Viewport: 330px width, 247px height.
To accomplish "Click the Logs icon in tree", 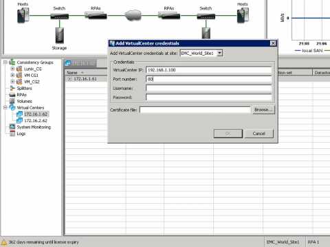I will (x=12, y=133).
